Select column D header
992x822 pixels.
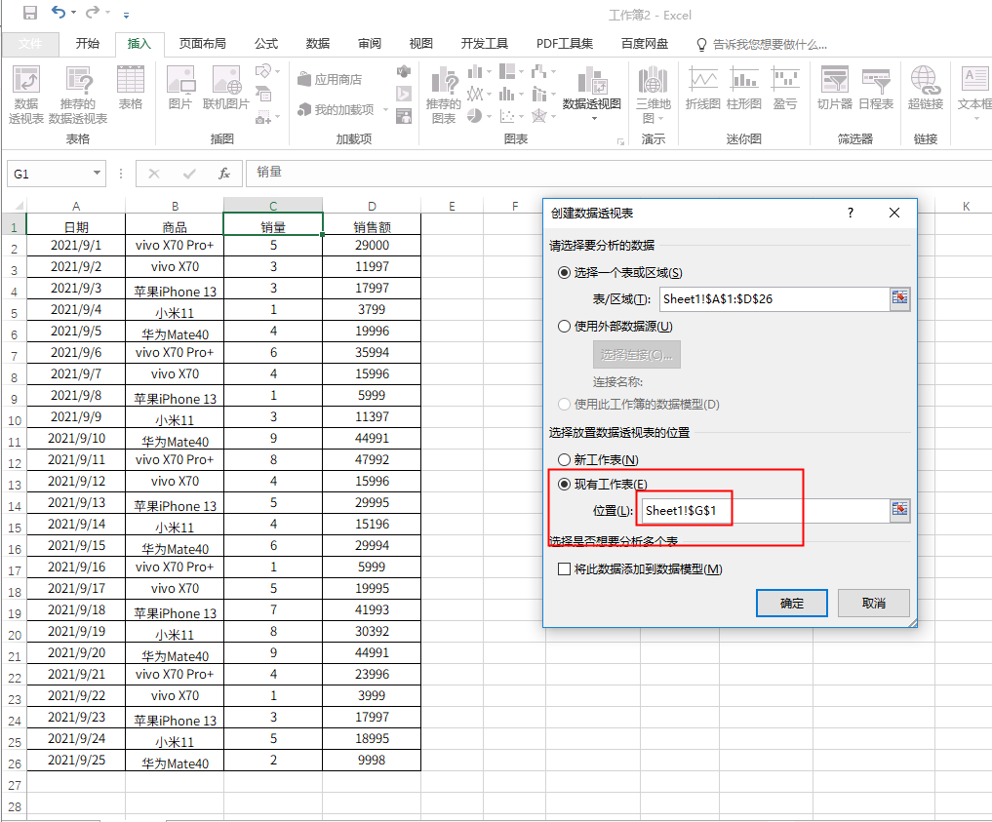[372, 206]
